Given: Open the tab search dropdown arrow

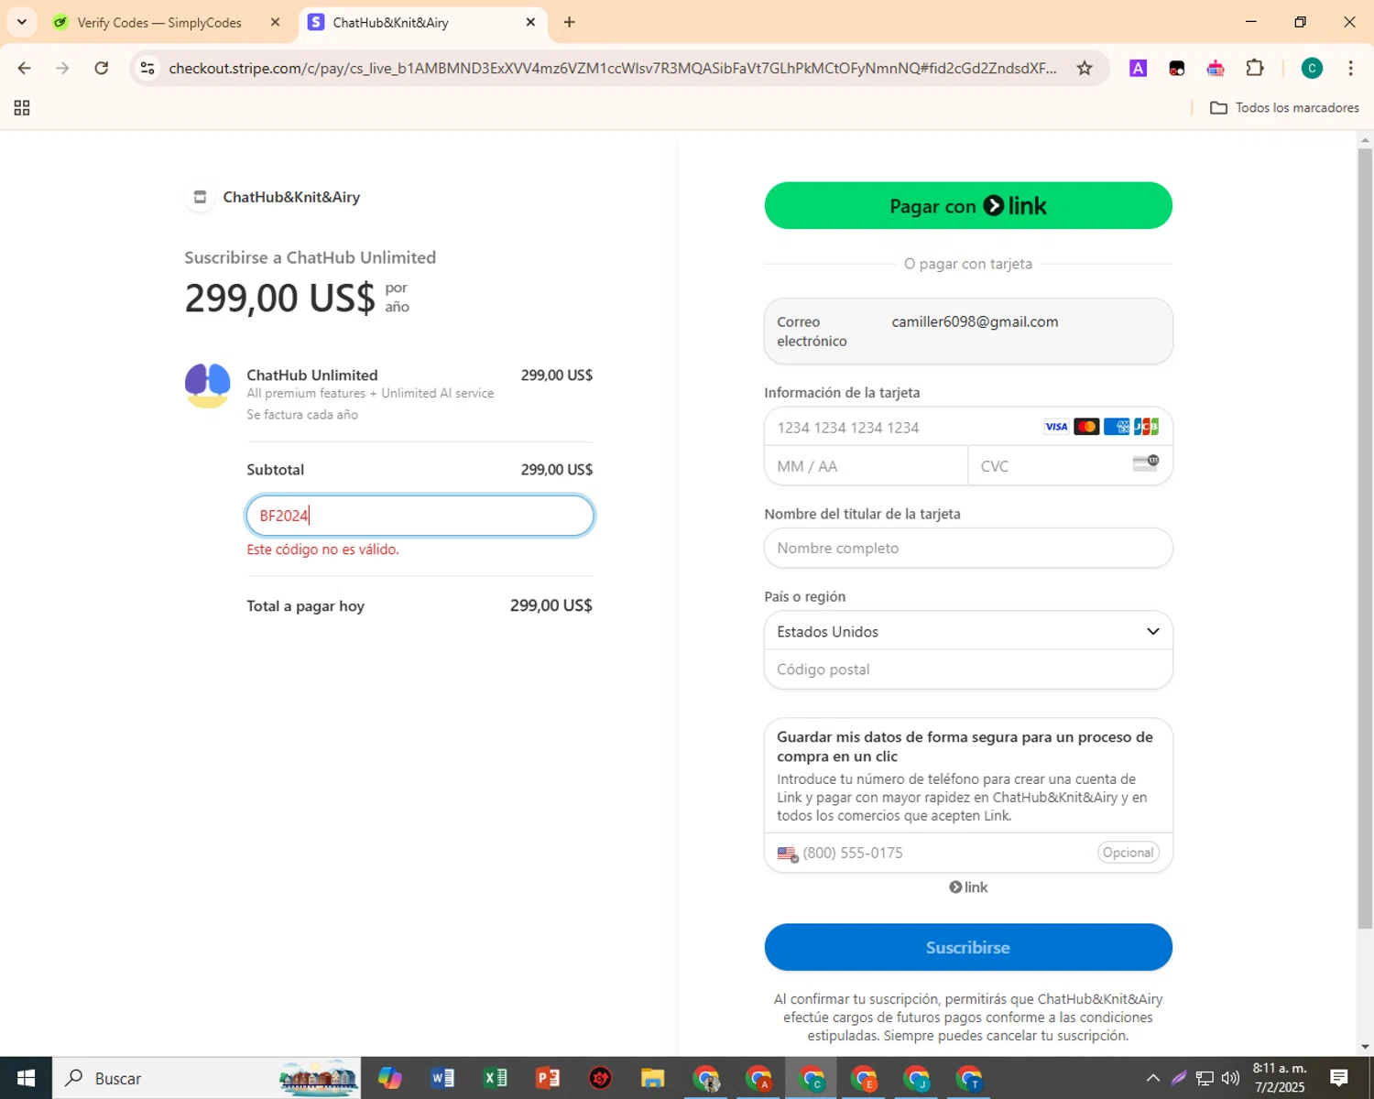Looking at the screenshot, I should pos(22,22).
